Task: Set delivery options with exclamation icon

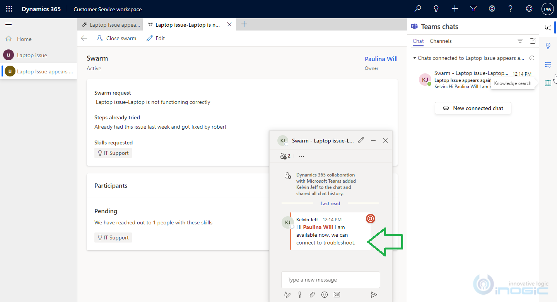Action: (x=300, y=295)
